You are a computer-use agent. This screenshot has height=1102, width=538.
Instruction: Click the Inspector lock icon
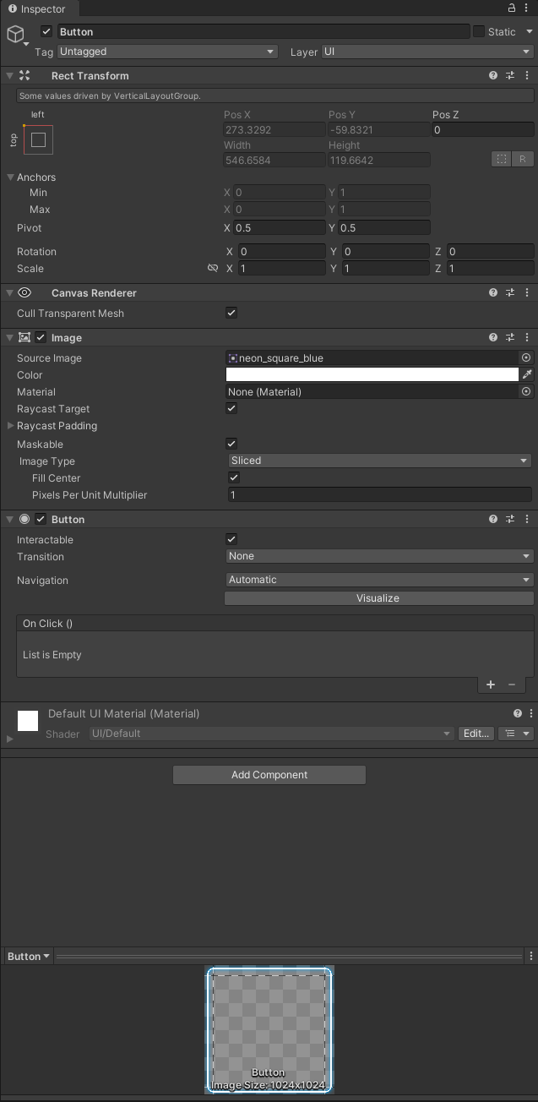pos(512,8)
